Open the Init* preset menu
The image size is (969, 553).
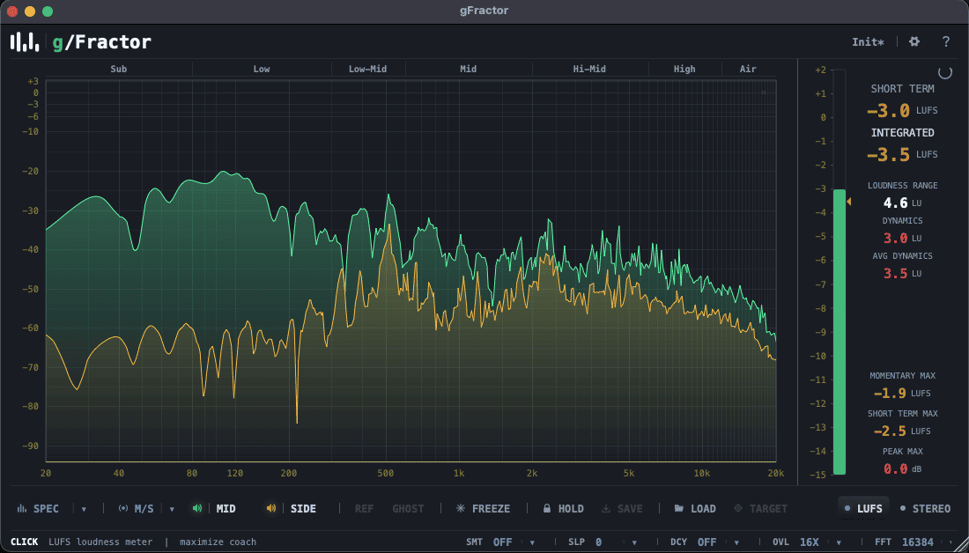click(868, 42)
